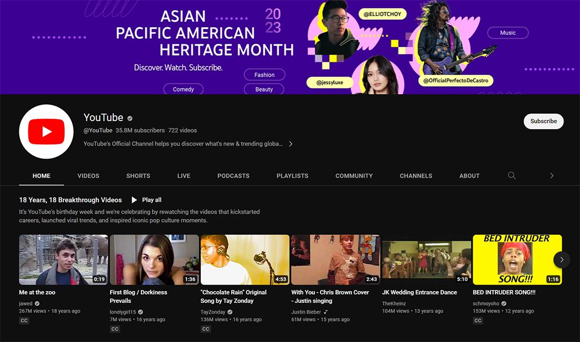Viewport: 580px width, 342px height.
Task: Click the @YouTube handle text
Action: (98, 130)
